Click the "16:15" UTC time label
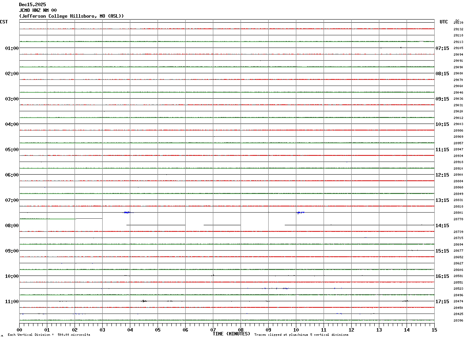 442,276
